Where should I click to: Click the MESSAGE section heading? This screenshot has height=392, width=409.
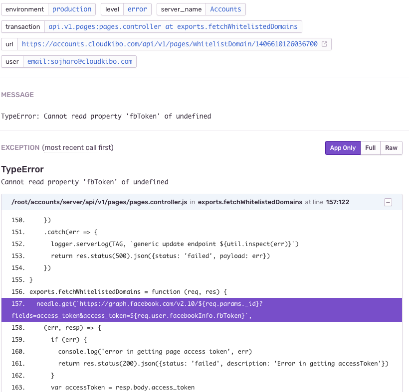pyautogui.click(x=17, y=95)
